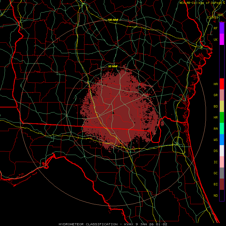This screenshot has width=226, height=226.
Task: Click the DS white legend color block
Action: click(222, 151)
